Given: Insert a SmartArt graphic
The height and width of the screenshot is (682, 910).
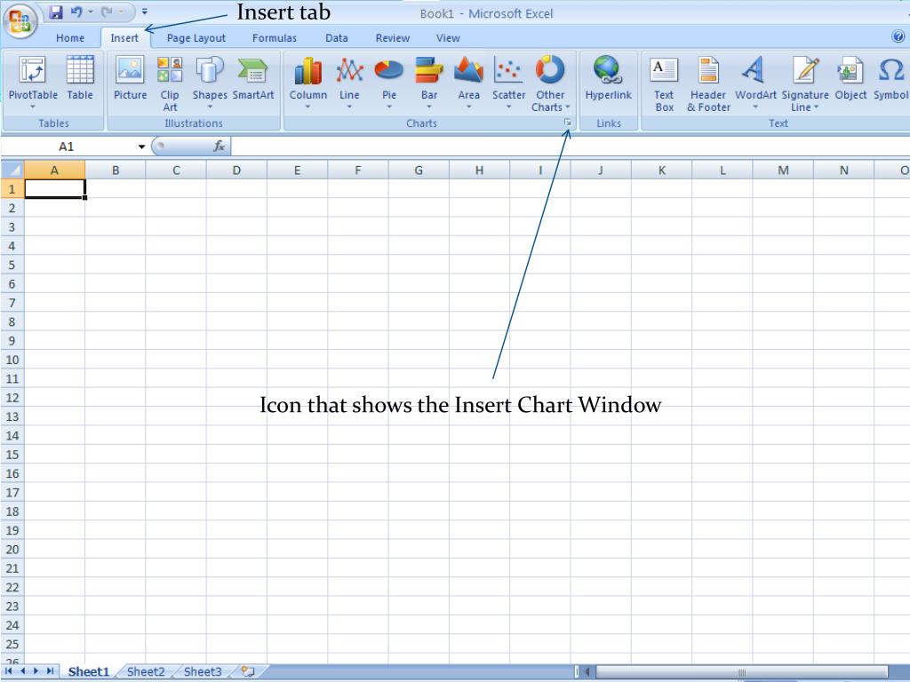Looking at the screenshot, I should click(253, 78).
